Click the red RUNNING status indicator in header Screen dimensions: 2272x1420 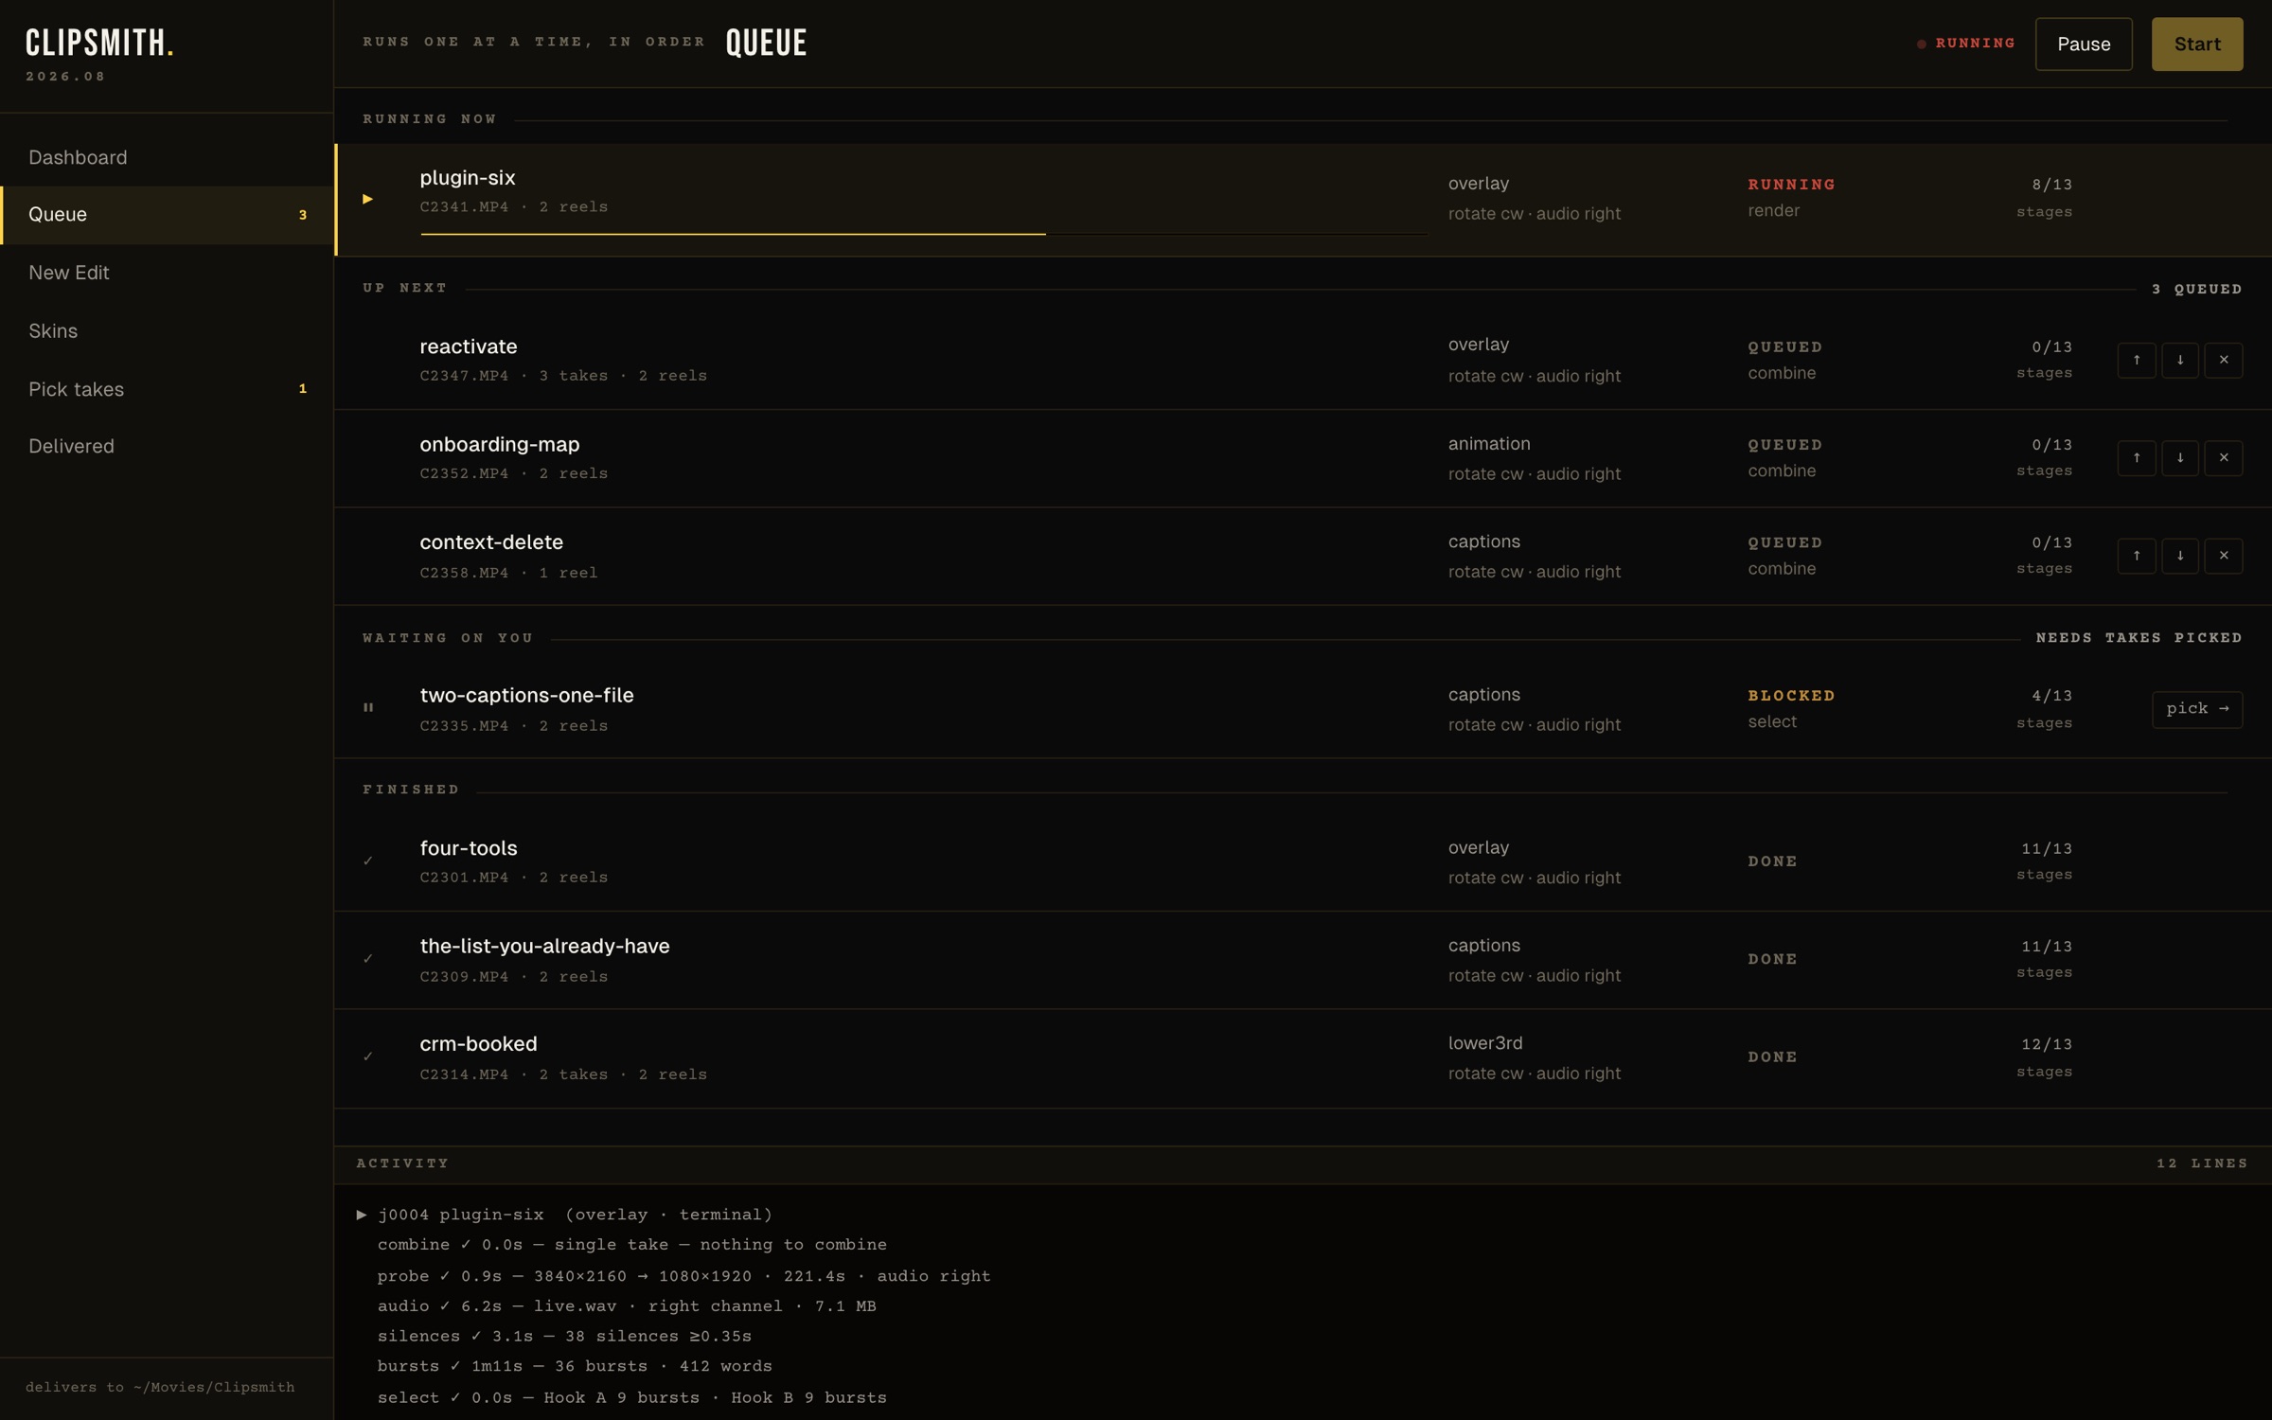[x=1966, y=44]
